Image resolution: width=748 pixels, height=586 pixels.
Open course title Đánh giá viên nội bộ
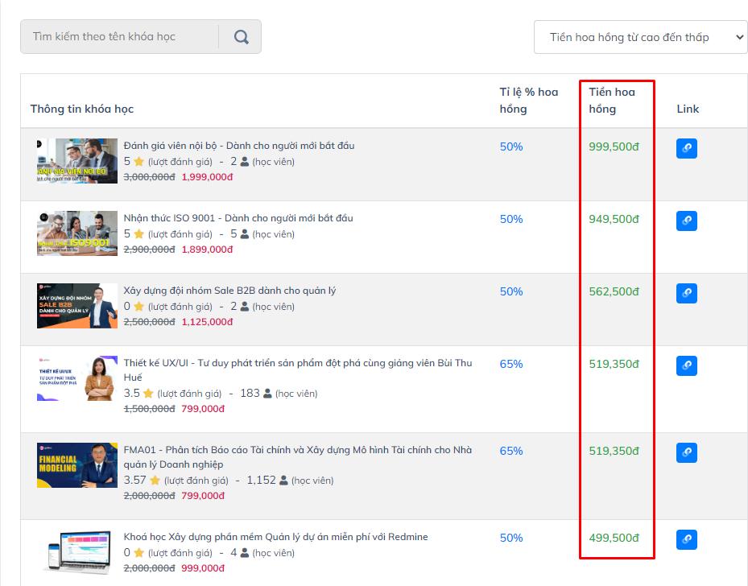(239, 146)
